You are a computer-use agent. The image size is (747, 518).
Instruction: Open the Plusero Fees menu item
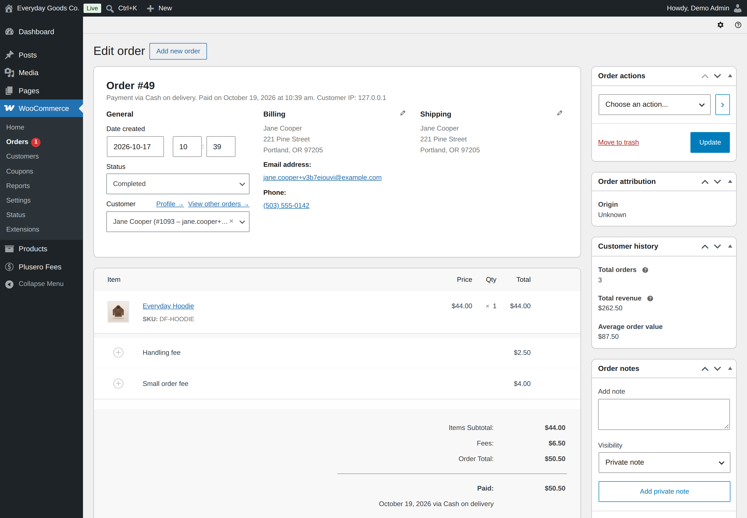41,267
